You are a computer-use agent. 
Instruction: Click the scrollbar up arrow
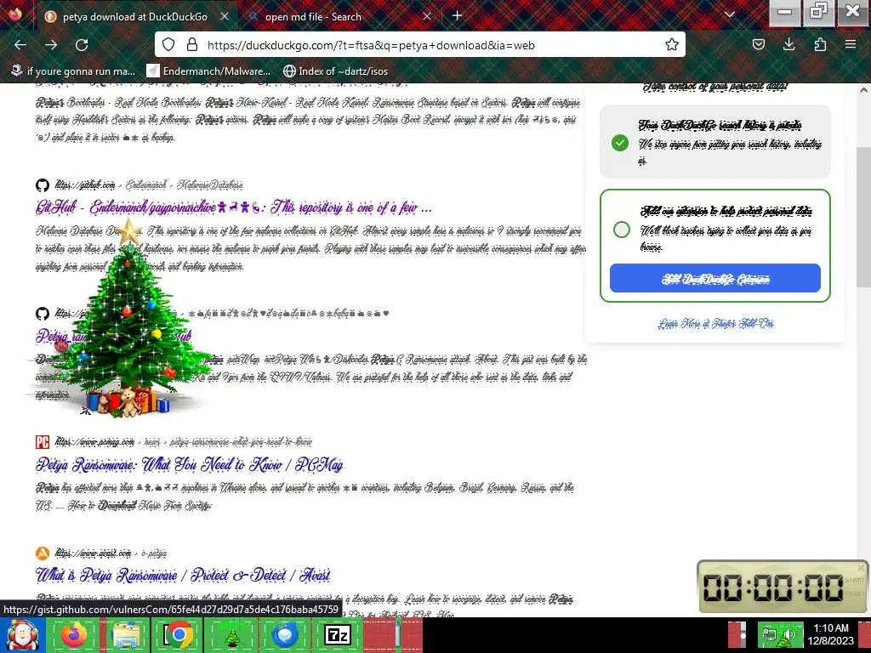point(864,90)
